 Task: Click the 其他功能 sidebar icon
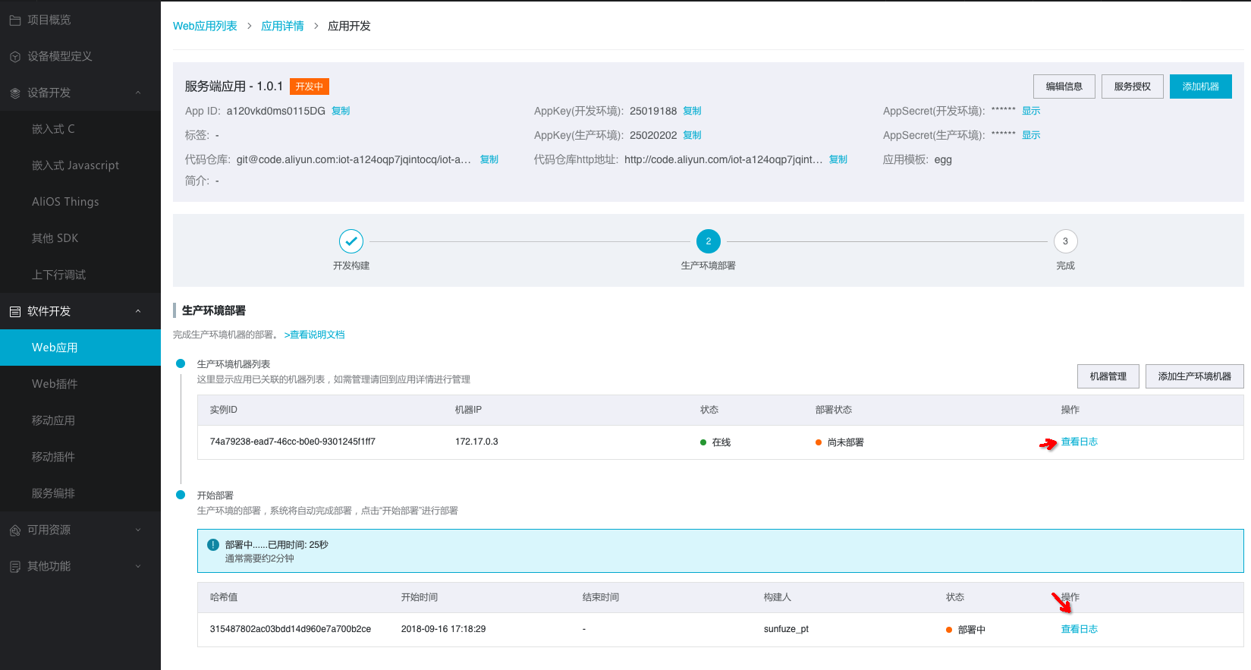[15, 567]
